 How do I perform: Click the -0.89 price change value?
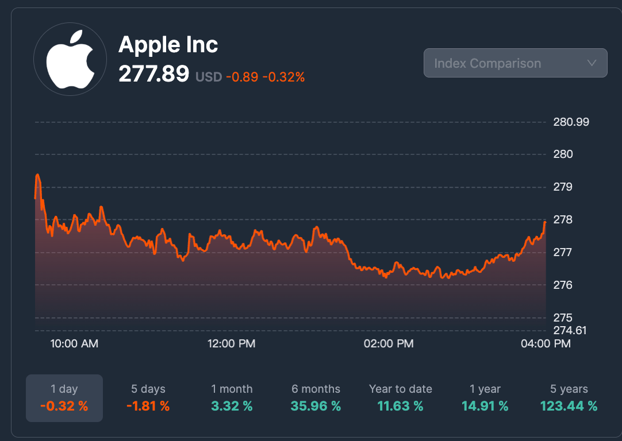point(241,76)
